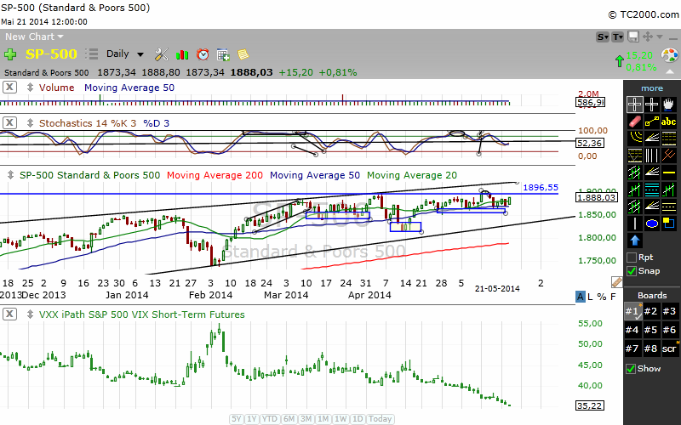Switch to board #8
681x425 pixels.
(650, 348)
